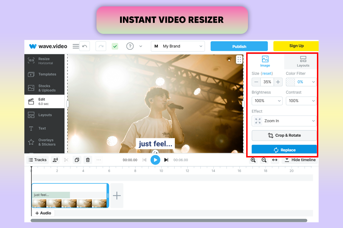The height and width of the screenshot is (228, 343).
Task: Click the + Audio button
Action: point(43,213)
